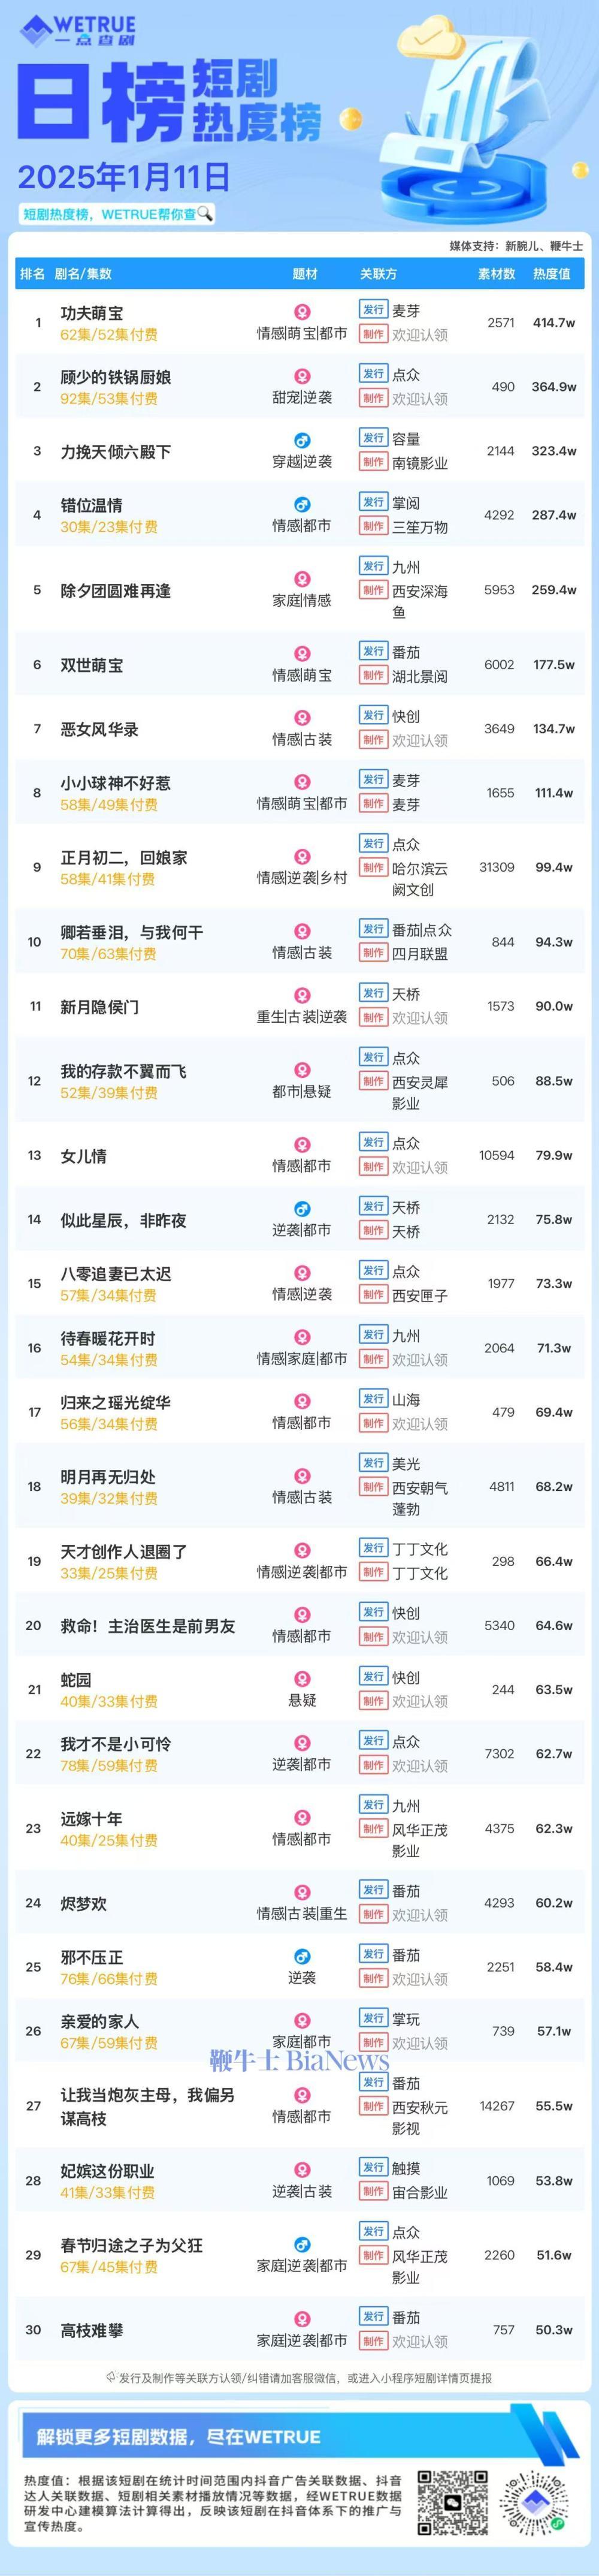Select the 素材数 column header
Screen dimensions: 599x2576
[x=496, y=274]
